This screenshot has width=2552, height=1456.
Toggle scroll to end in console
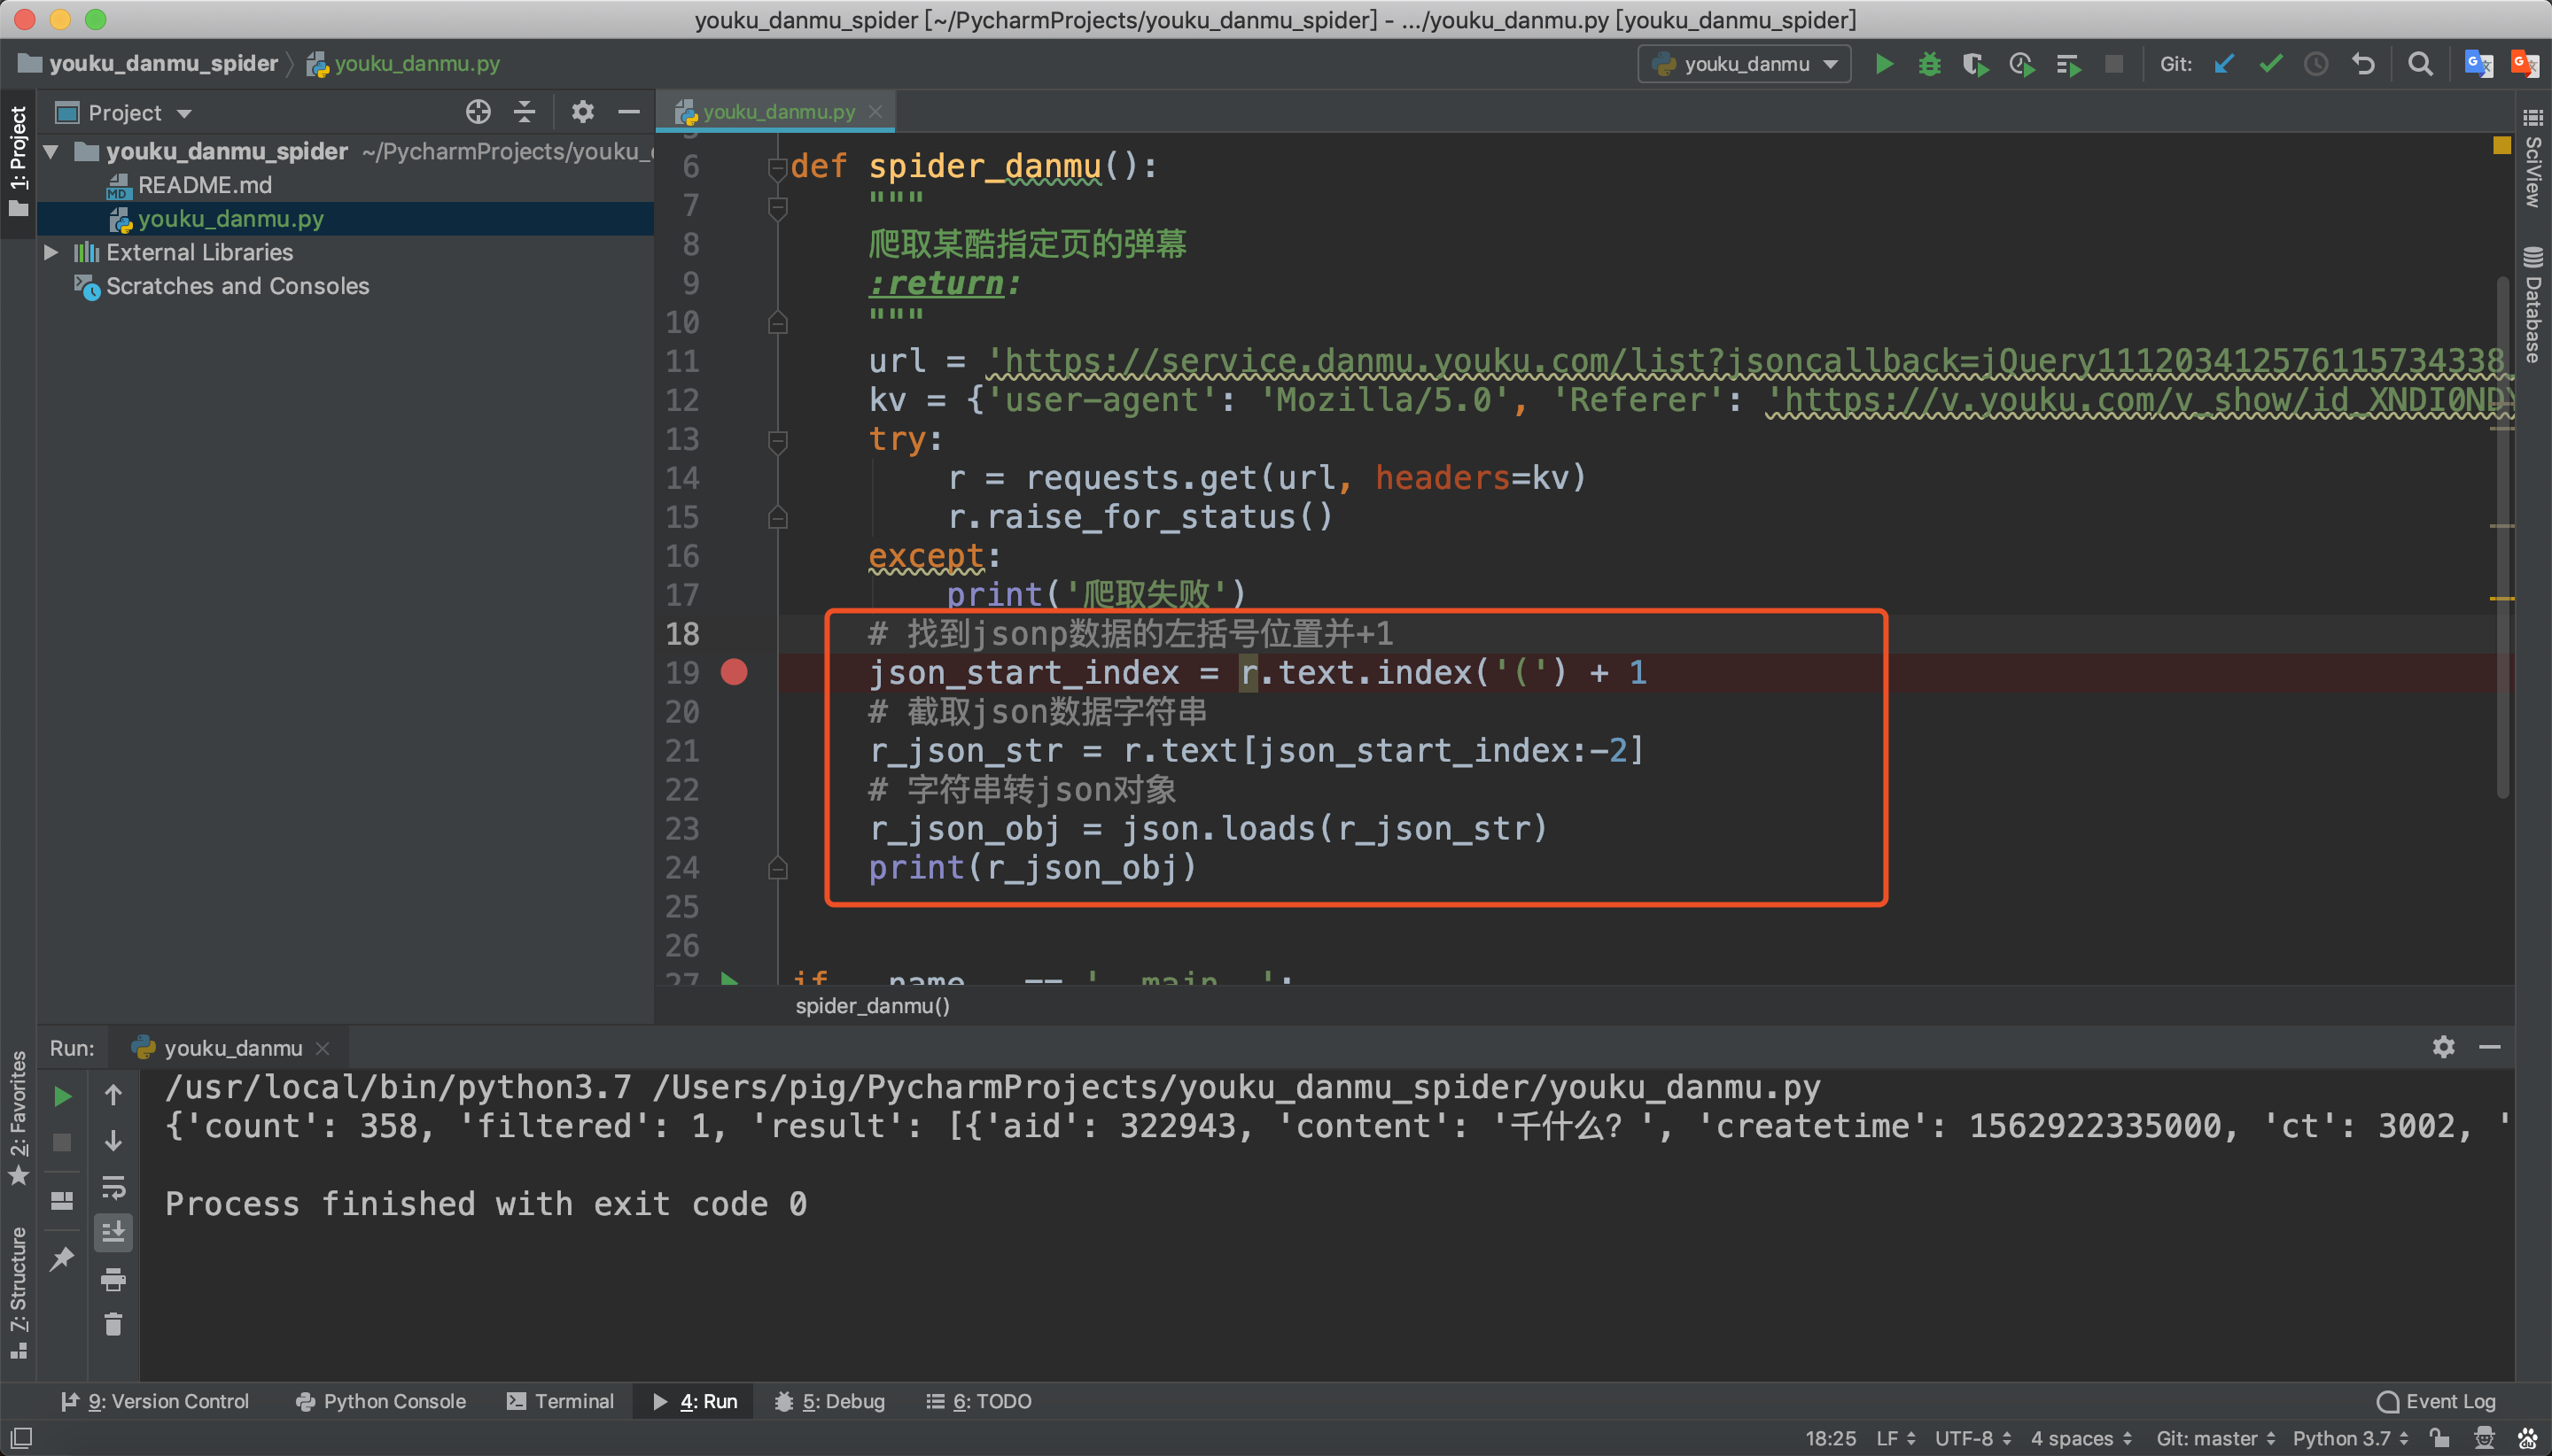pyautogui.click(x=113, y=1232)
